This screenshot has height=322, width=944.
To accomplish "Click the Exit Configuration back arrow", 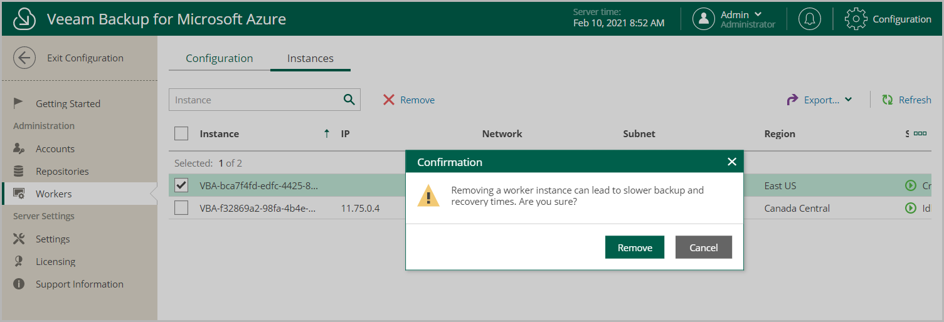I will [x=24, y=58].
